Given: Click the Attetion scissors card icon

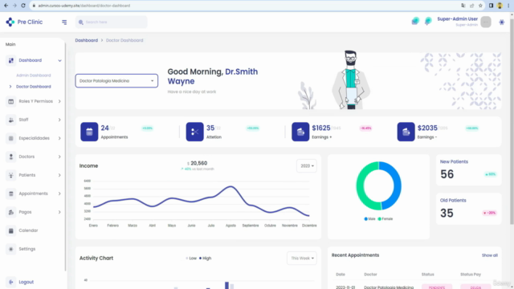Looking at the screenshot, I should click(194, 132).
